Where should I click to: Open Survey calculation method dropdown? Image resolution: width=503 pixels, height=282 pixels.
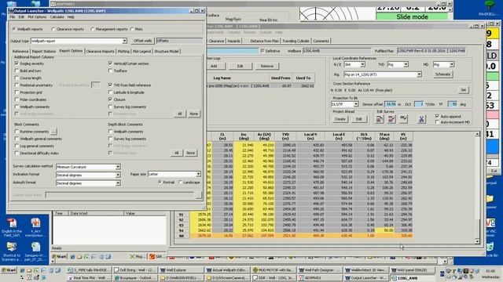tap(118, 167)
